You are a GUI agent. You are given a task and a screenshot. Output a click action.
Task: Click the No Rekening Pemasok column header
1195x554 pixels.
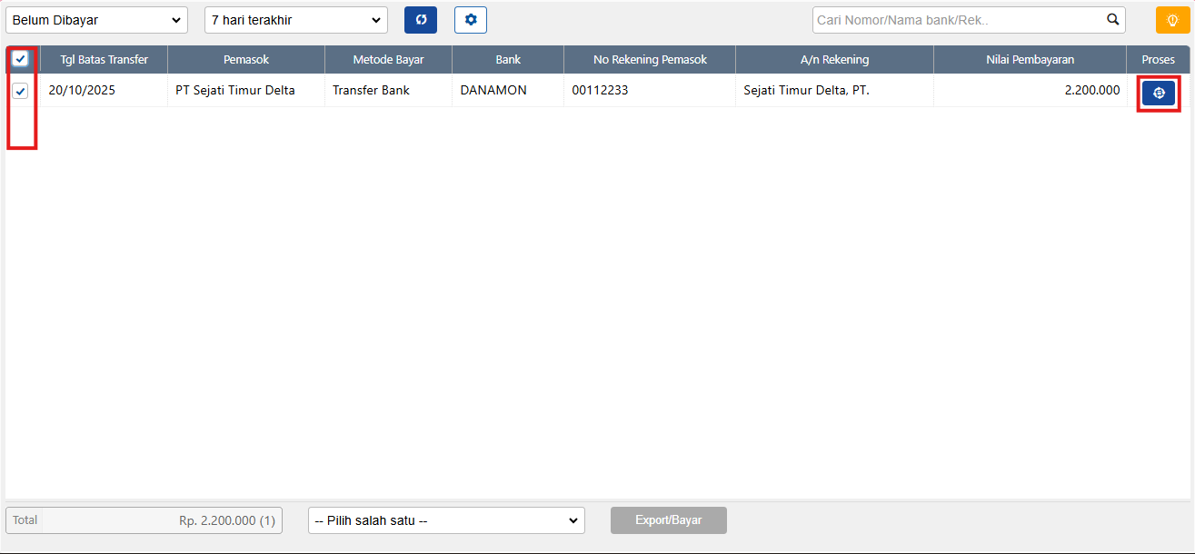pos(650,60)
